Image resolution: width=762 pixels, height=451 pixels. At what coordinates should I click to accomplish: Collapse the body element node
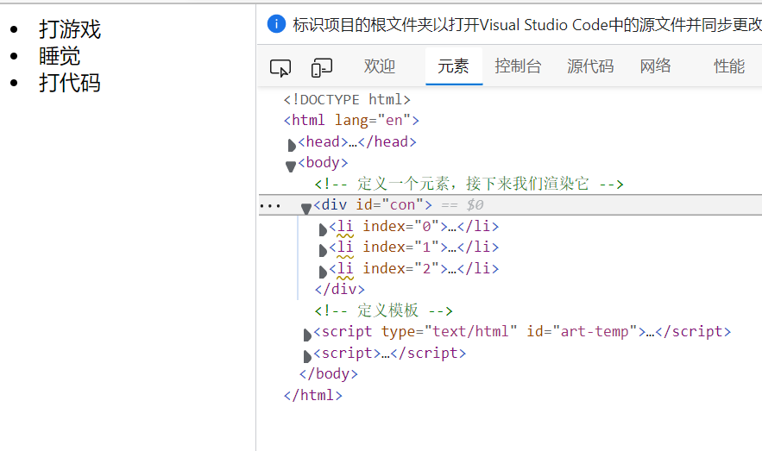coord(291,166)
